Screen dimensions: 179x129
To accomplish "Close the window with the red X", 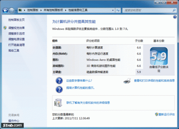I will click(172, 2).
